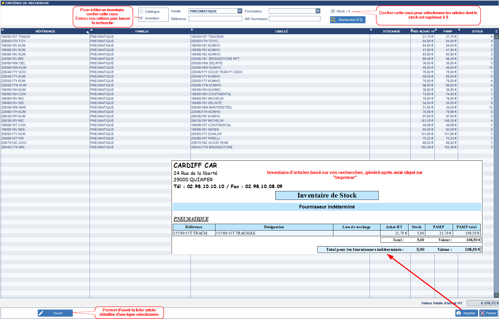Click libellé 205/70/15C GOOD YEAR
499x319 pixels.
[x=210, y=143]
